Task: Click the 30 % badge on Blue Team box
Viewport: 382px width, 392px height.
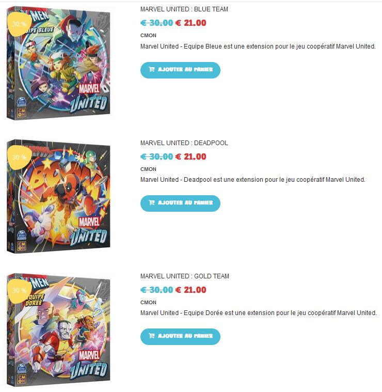Action: coord(19,24)
